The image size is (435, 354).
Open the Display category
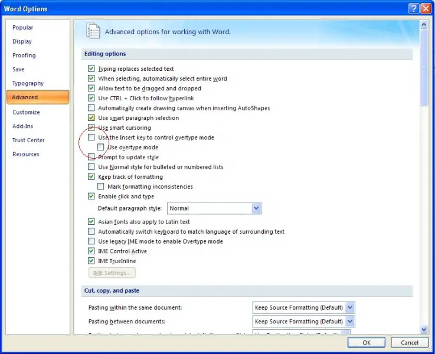[x=22, y=41]
